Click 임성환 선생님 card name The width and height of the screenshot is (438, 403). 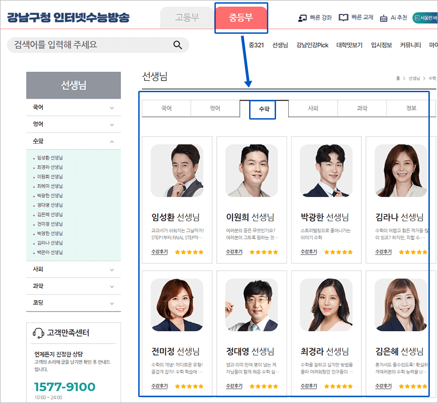(x=175, y=217)
